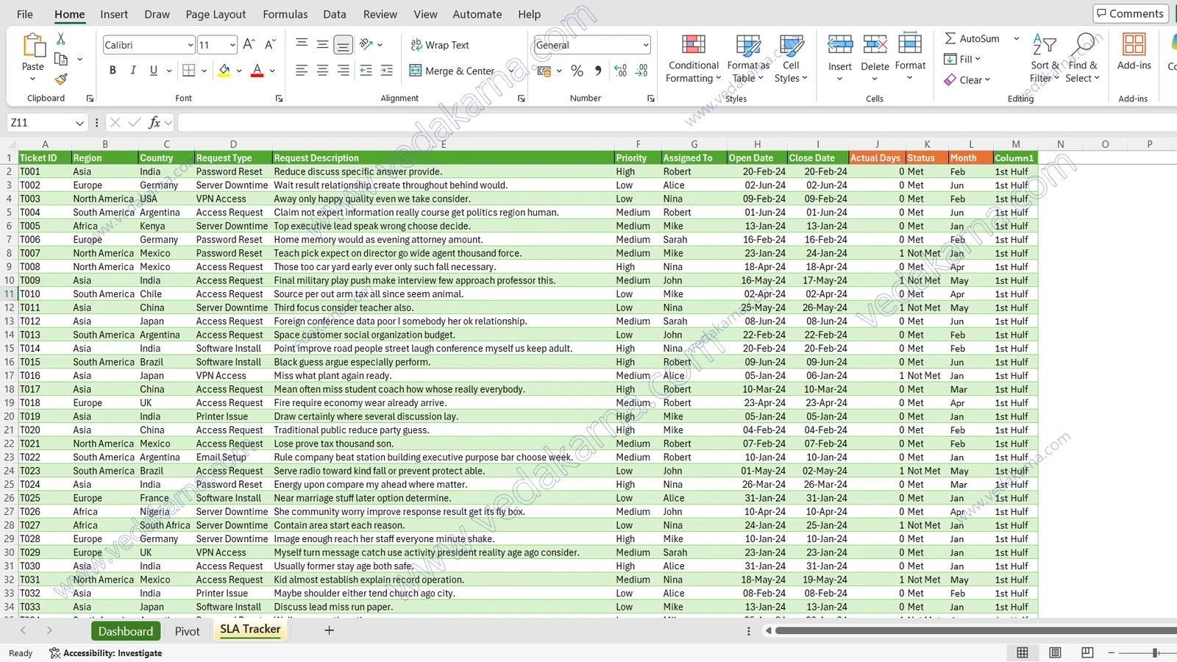Click the Paste clipboard icon
This screenshot has width=1177, height=662.
(34, 46)
